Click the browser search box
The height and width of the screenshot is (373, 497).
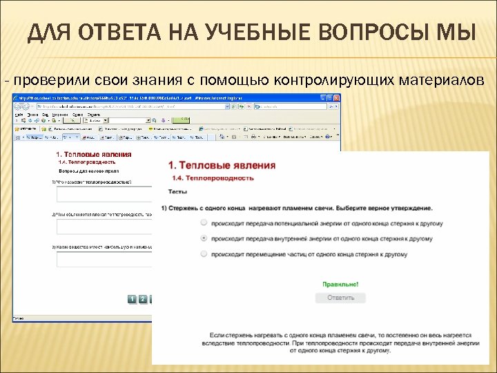[x=291, y=106]
